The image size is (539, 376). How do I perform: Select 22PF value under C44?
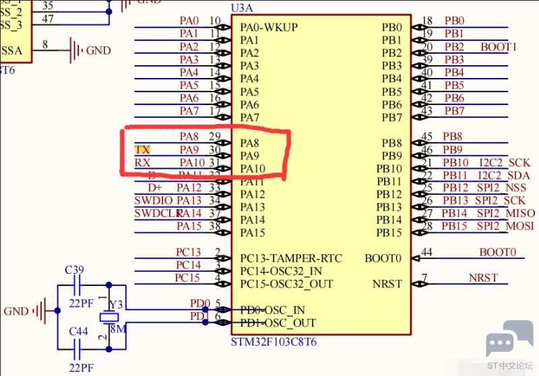(81, 368)
